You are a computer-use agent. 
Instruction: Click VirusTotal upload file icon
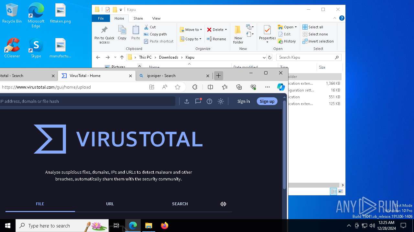click(x=187, y=101)
